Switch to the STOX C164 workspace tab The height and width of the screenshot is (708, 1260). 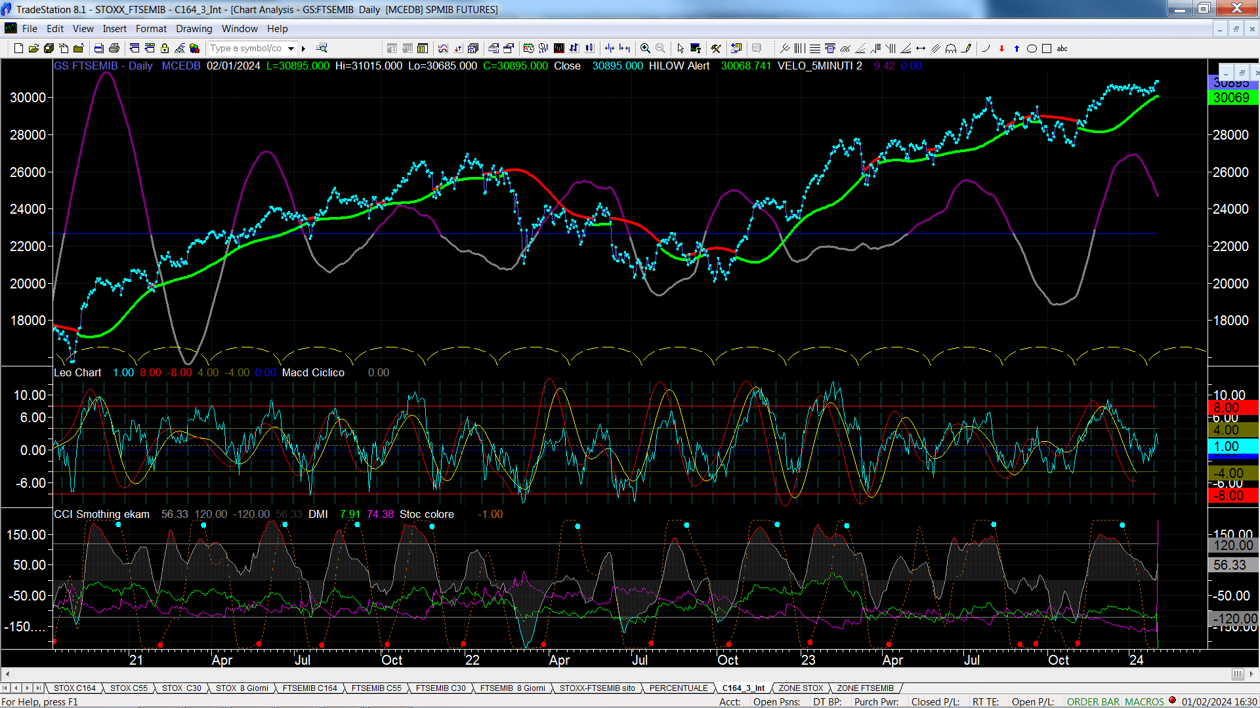(x=75, y=688)
